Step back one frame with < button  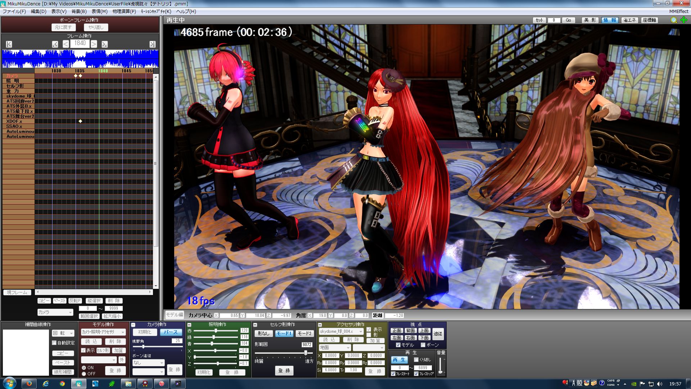click(x=66, y=44)
